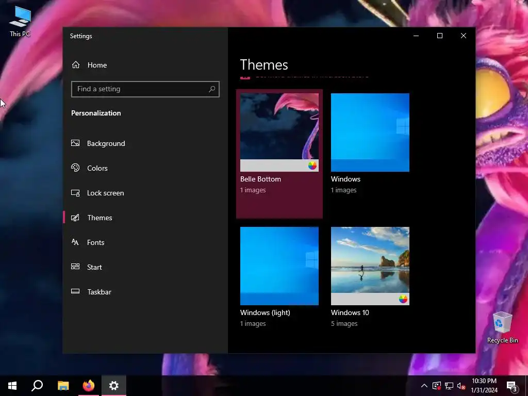
Task: Navigate to Start settings
Action: click(145, 267)
